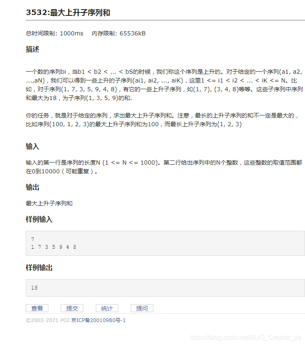Ask a question via 提问 button
Image resolution: width=305 pixels, height=345 pixels.
142,308
